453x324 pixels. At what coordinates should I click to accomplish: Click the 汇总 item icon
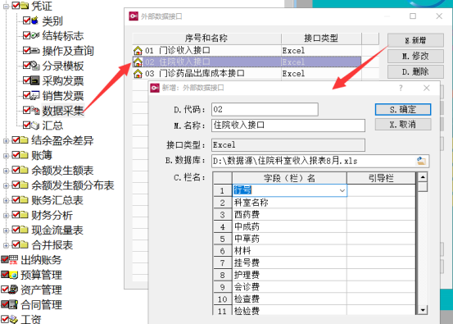pyautogui.click(x=35, y=125)
